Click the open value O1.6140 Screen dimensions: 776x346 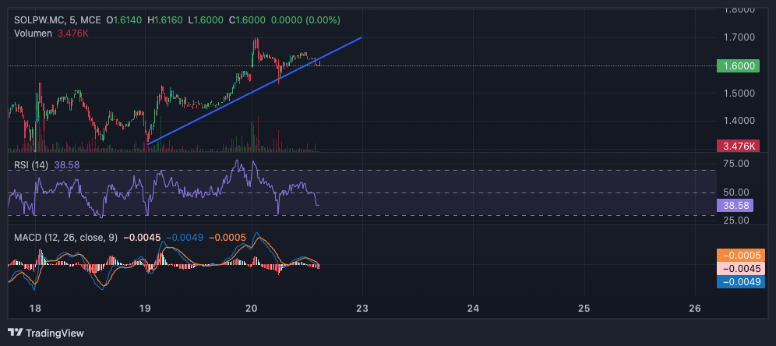(124, 20)
